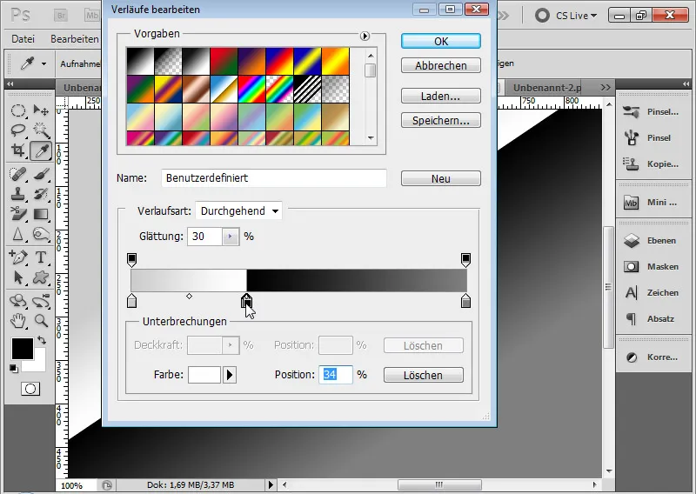Select the Type tool
The image size is (696, 494).
click(41, 257)
